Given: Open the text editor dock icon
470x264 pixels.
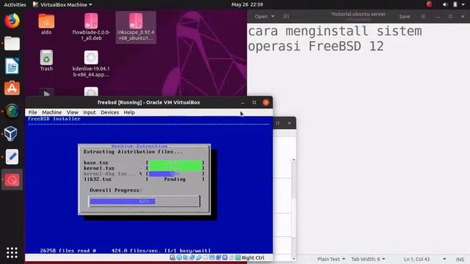Looking at the screenshot, I should click(x=12, y=156).
